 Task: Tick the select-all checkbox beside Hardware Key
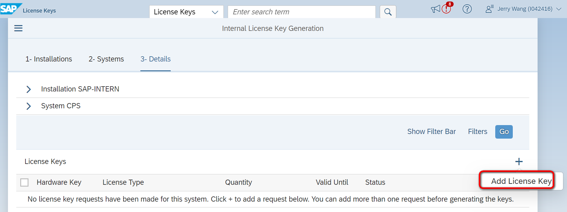click(25, 183)
